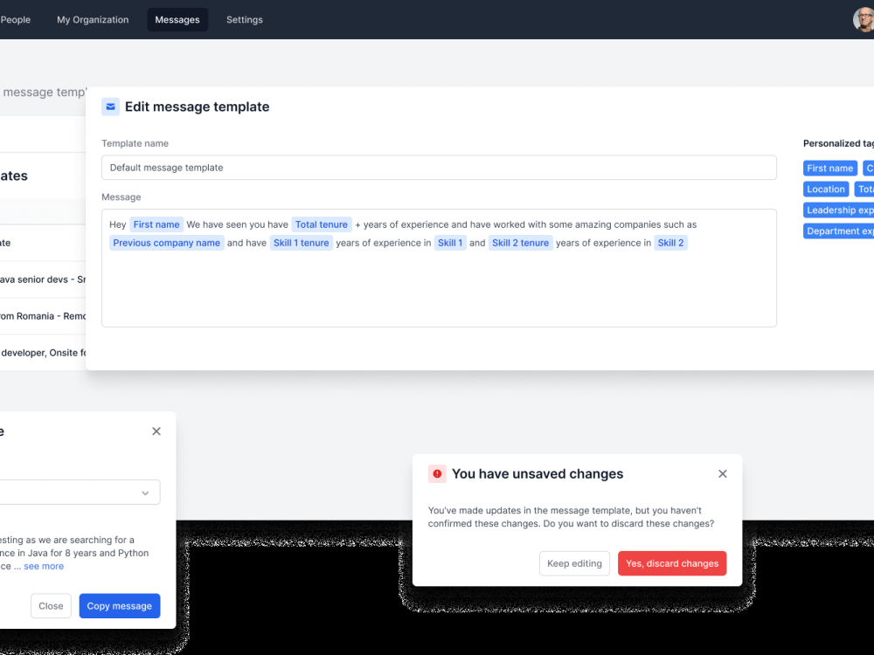Screen dimensions: 874x655
Task: Click the First name tag inside the message
Action: pos(156,224)
